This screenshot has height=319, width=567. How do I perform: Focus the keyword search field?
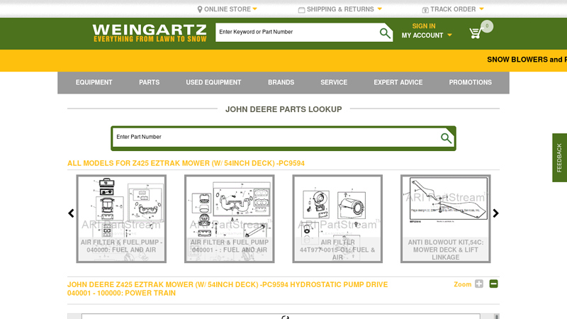point(295,32)
